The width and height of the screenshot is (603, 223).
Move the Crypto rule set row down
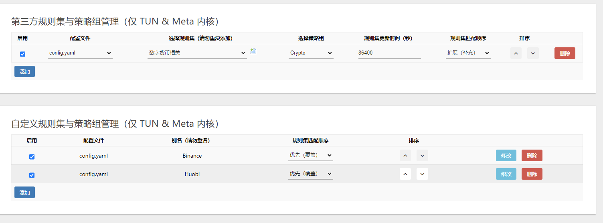pyautogui.click(x=533, y=53)
